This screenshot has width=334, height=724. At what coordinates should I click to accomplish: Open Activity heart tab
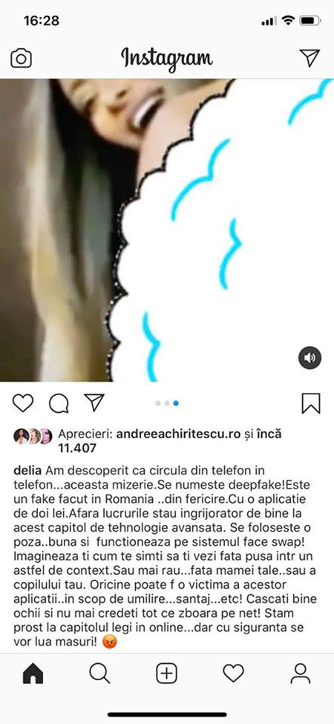234,674
